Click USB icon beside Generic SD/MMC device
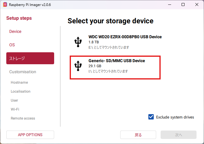204x144 pixels. (x=78, y=66)
